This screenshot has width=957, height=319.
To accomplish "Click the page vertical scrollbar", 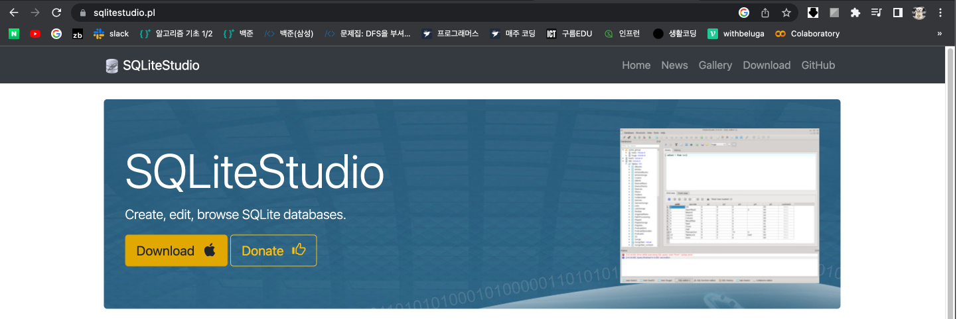I will point(950,183).
